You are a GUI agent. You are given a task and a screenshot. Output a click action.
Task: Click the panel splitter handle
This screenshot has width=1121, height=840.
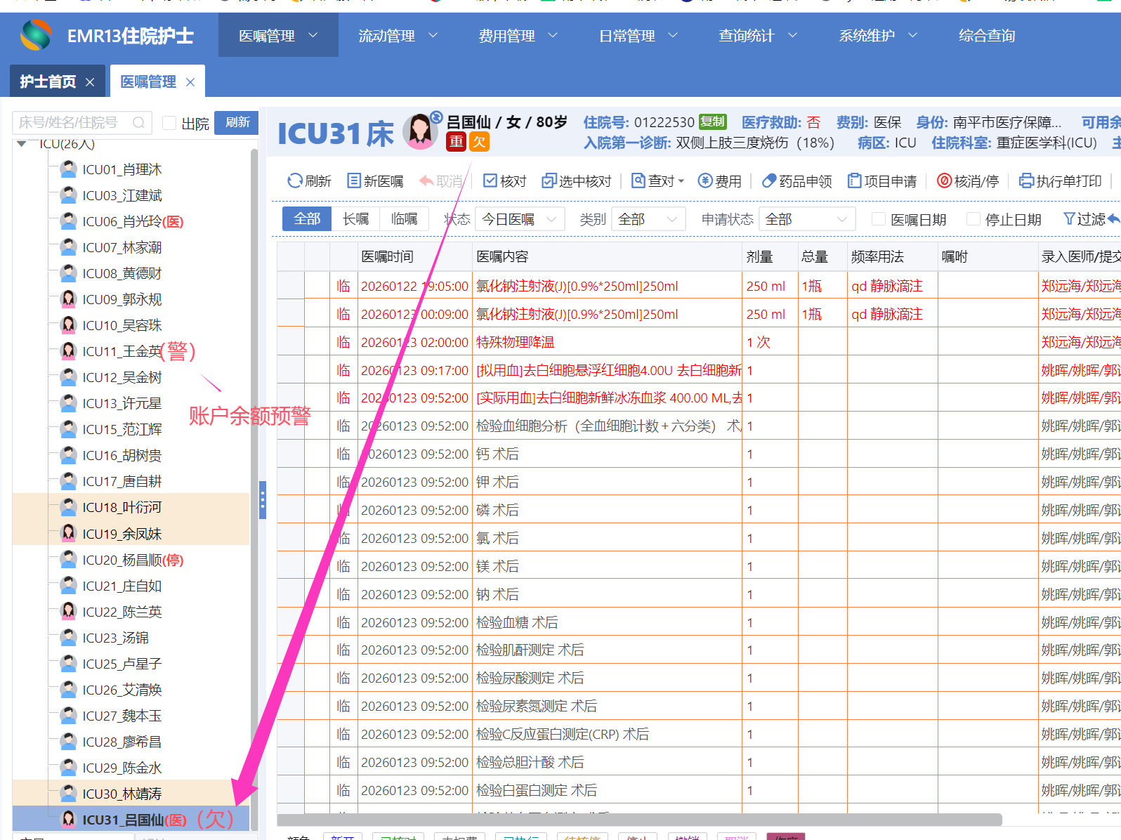pyautogui.click(x=263, y=500)
